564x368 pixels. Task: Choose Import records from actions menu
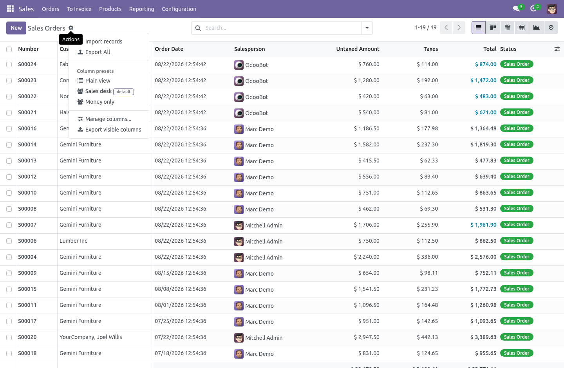coord(109,41)
